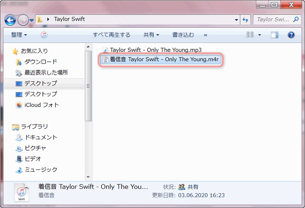Open ダウンロード in favorites
This screenshot has height=208, width=305.
41,62
